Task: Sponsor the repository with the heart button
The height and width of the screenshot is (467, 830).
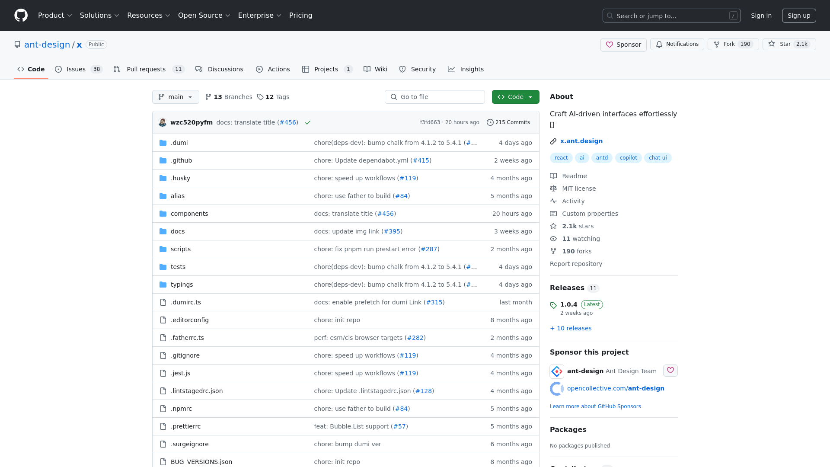Action: pos(623,45)
